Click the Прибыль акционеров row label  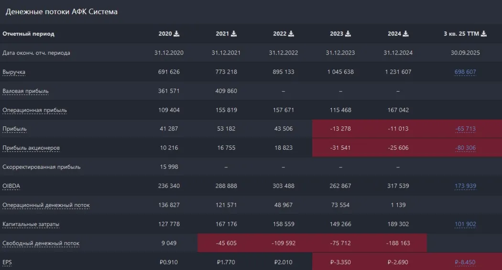[31, 148]
